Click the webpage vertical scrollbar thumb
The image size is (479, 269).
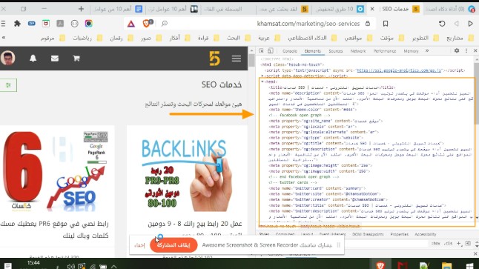tap(251, 61)
